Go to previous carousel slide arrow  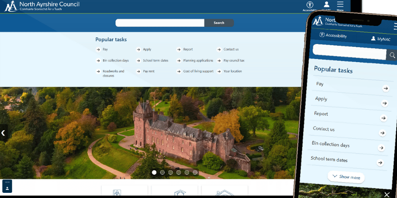[3, 133]
